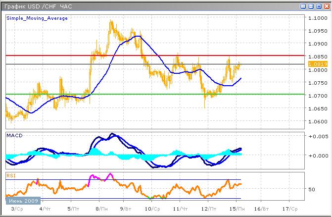Minimize the USD/CHF chart window
332x217 pixels.
311,6
